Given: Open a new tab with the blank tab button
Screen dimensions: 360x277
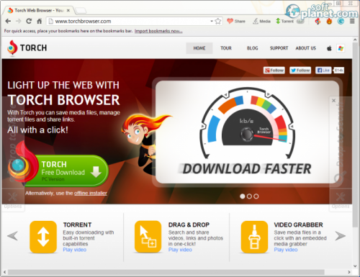Looking at the screenshot, I should point(81,10).
